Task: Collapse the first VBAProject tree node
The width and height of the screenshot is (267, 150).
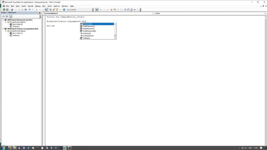Action: point(3,20)
